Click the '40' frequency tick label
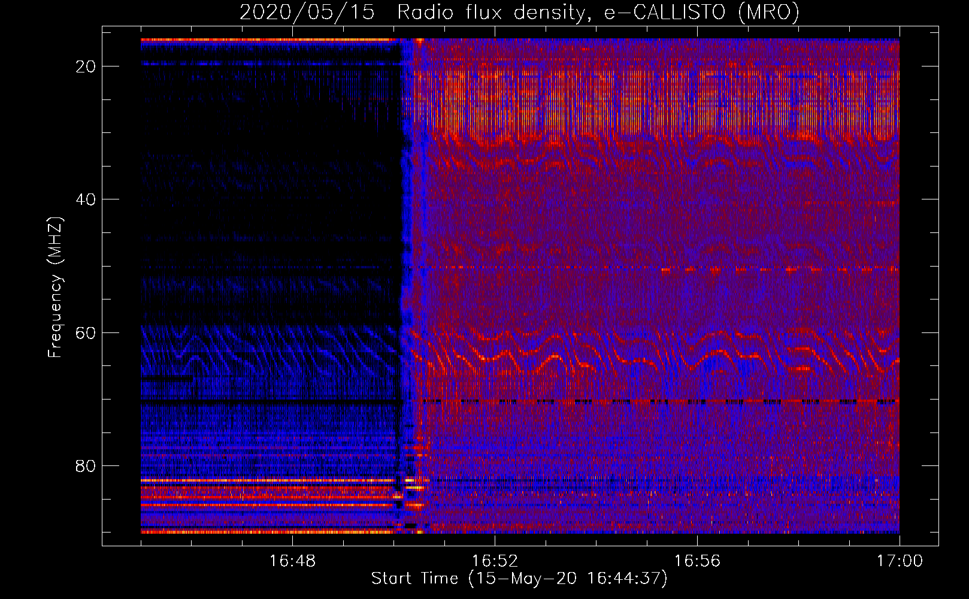The image size is (969, 599). click(x=86, y=199)
